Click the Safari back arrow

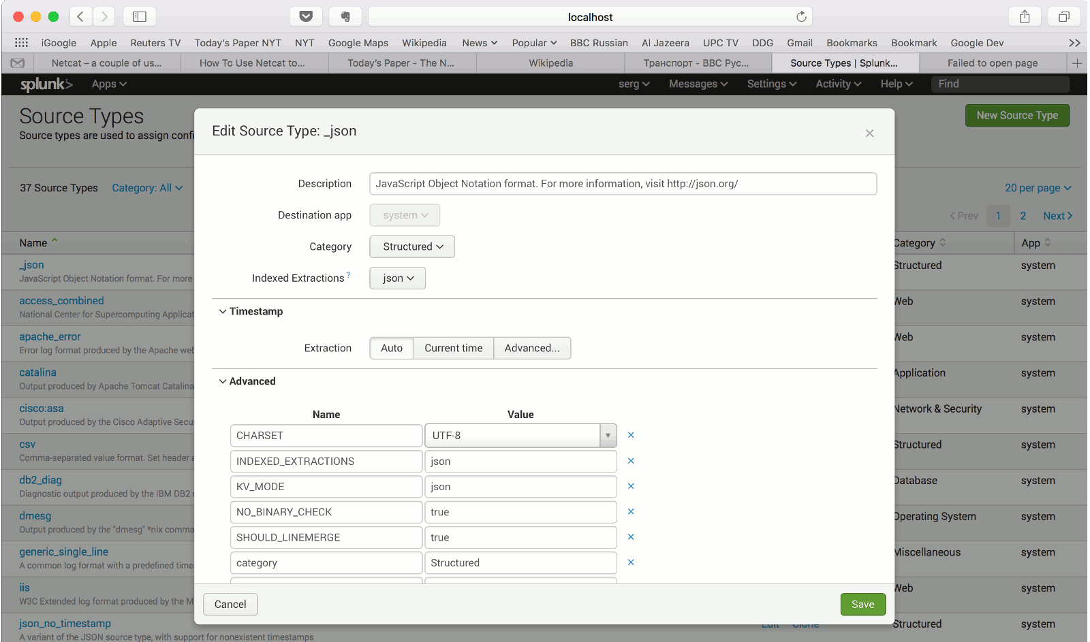pos(80,16)
